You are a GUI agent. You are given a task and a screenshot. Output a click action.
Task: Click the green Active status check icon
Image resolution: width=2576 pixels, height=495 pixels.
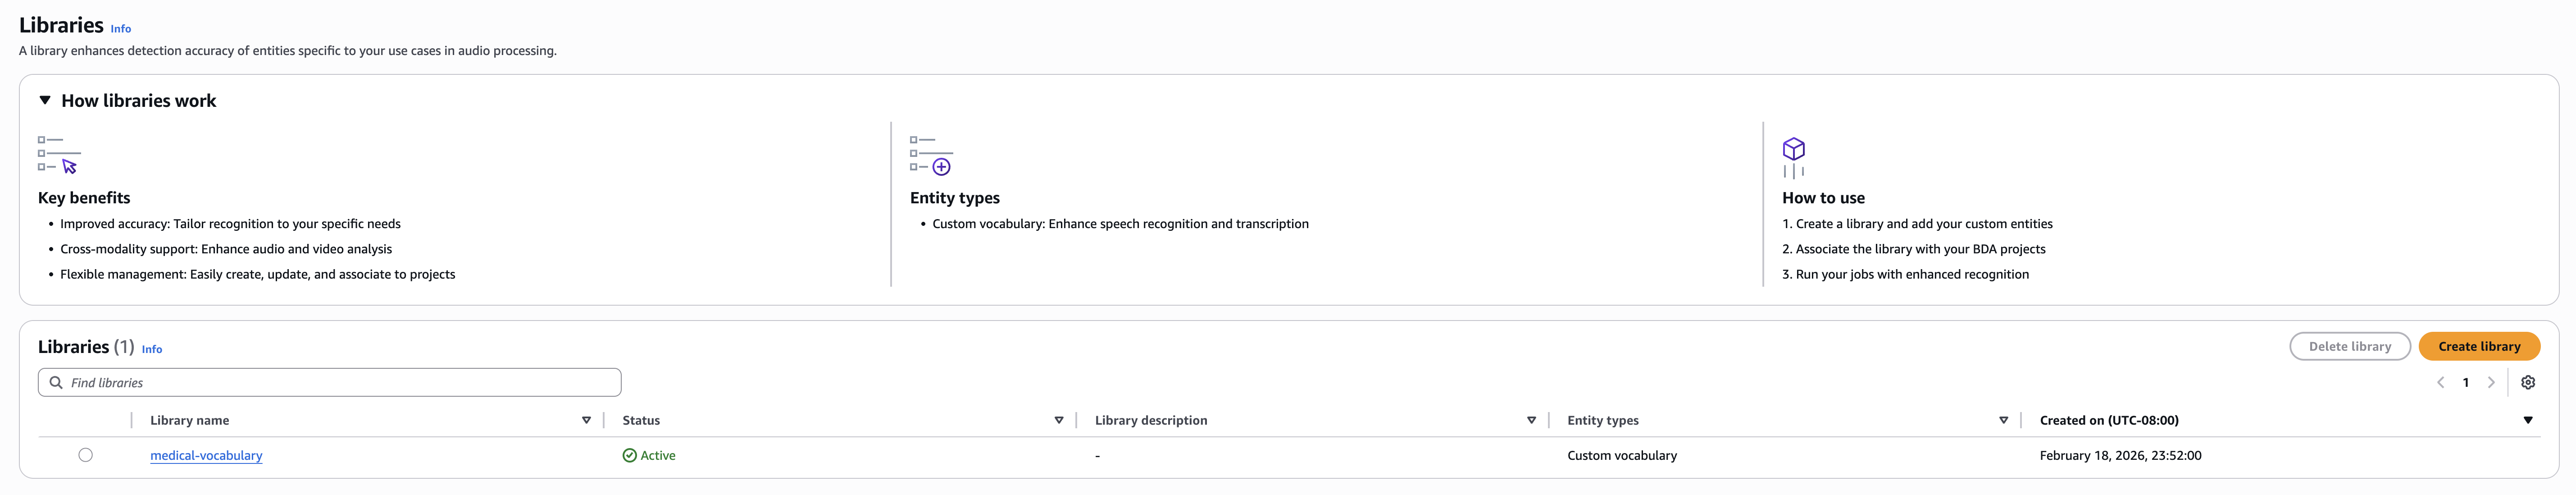pos(630,456)
